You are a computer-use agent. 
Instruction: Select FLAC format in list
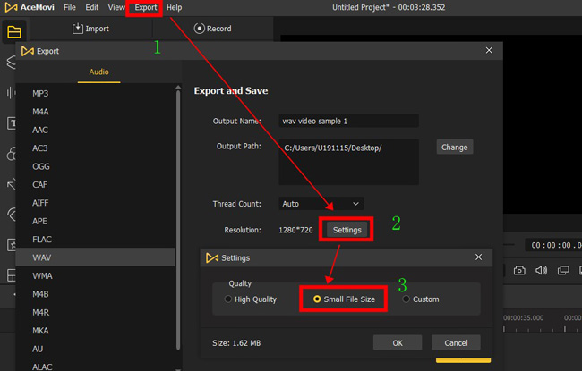pos(96,240)
